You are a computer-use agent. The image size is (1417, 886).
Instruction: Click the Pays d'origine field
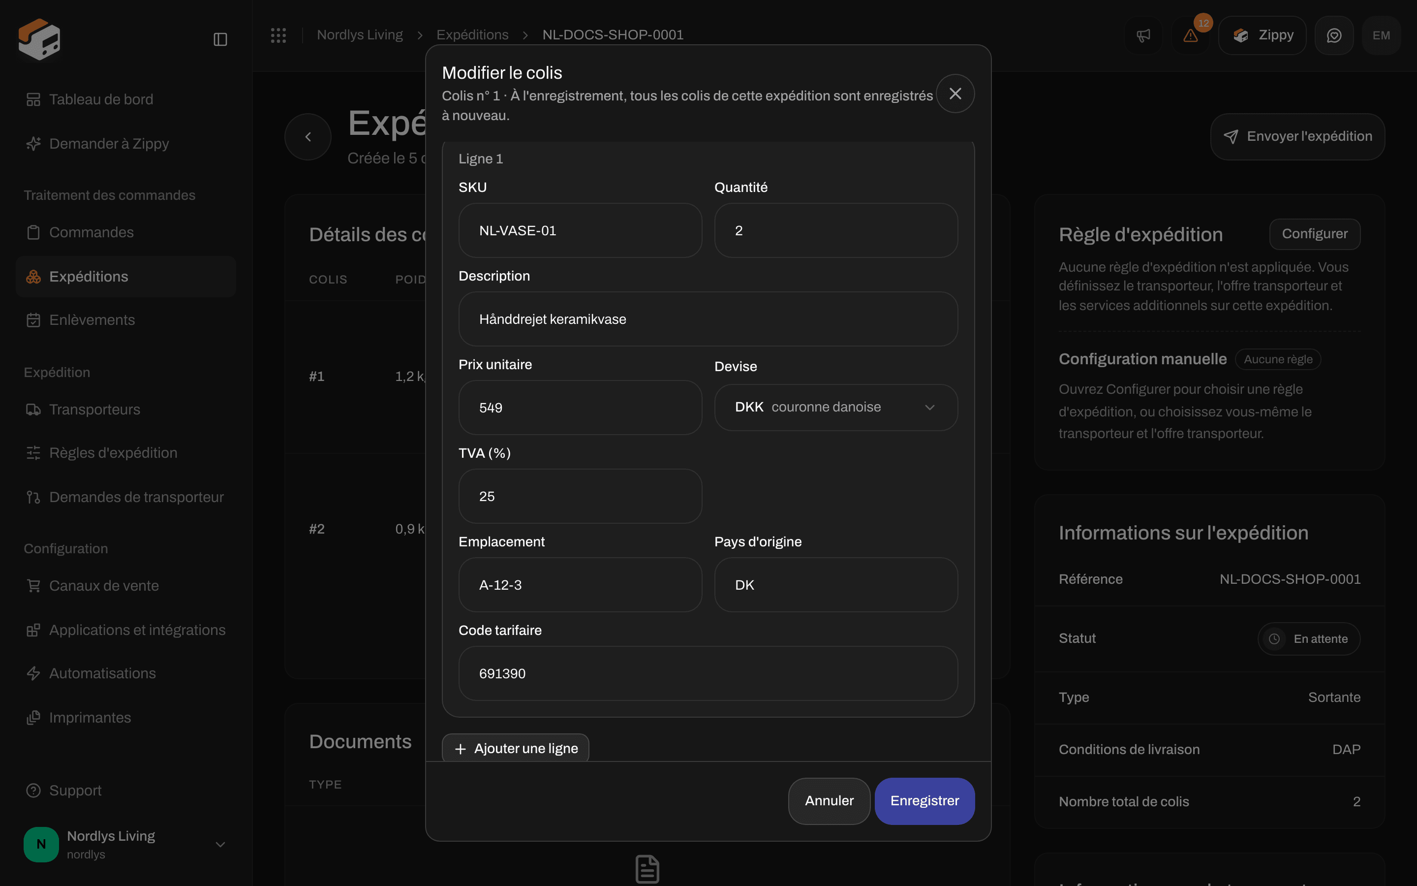(x=835, y=585)
